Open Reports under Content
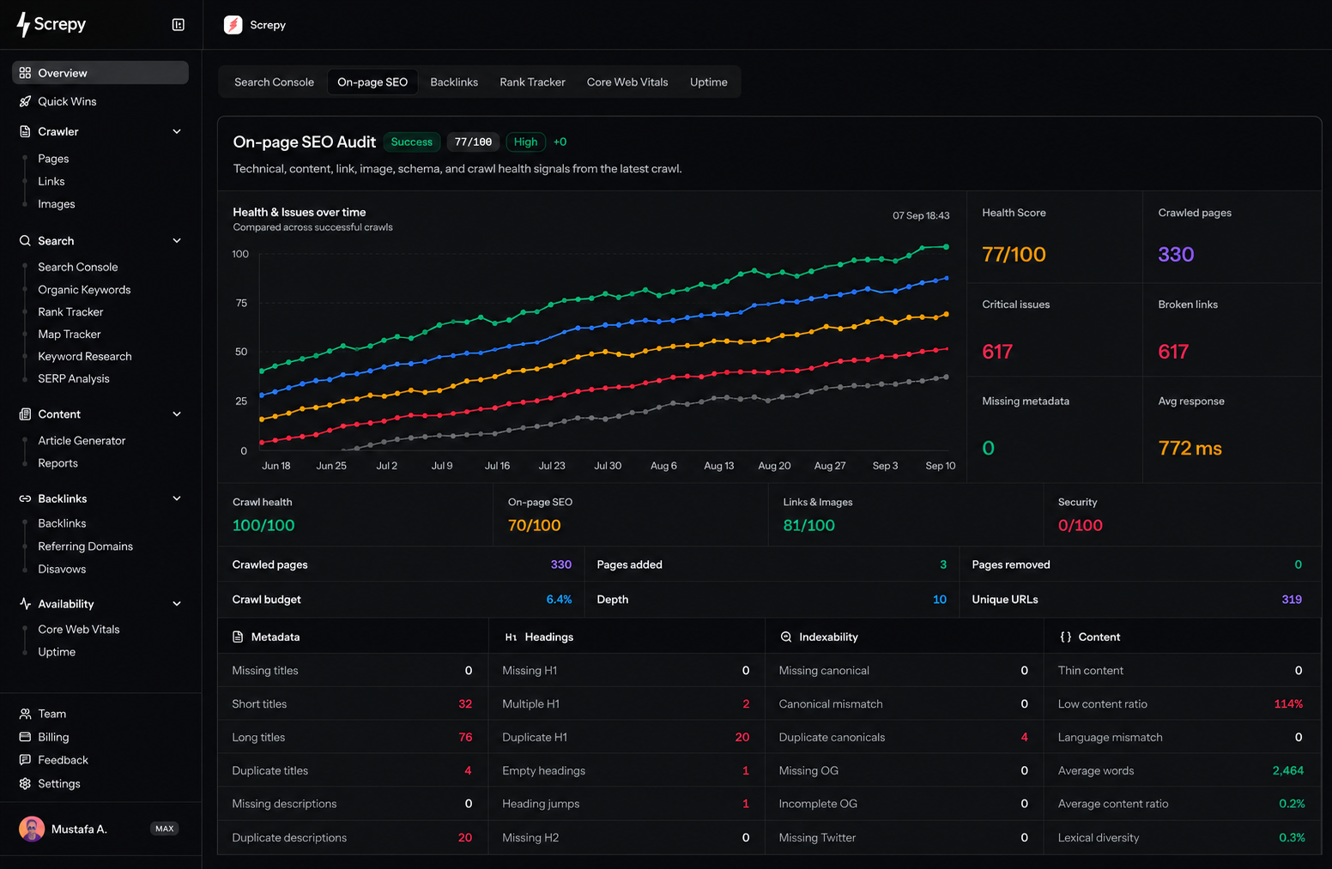Viewport: 1332px width, 869px height. tap(58, 463)
